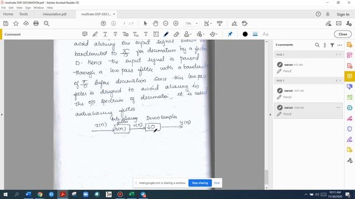Close the Comment toolbar with Close button
The height and width of the screenshot is (199, 355).
[x=343, y=34]
